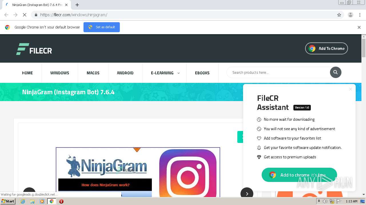The width and height of the screenshot is (366, 205).
Task: Click the green Add to chrome button
Action: [299, 175]
